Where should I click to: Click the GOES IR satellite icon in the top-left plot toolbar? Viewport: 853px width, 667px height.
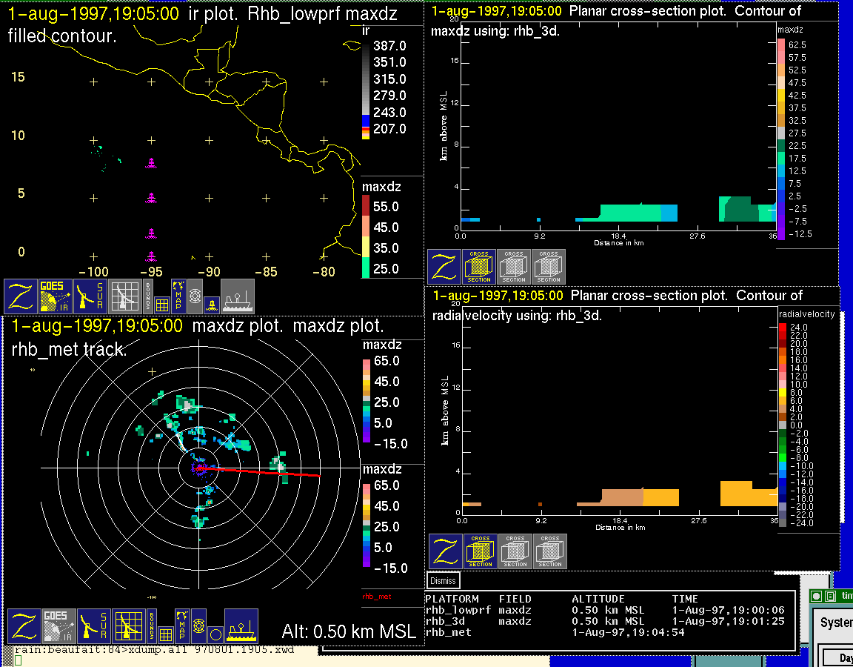(56, 296)
